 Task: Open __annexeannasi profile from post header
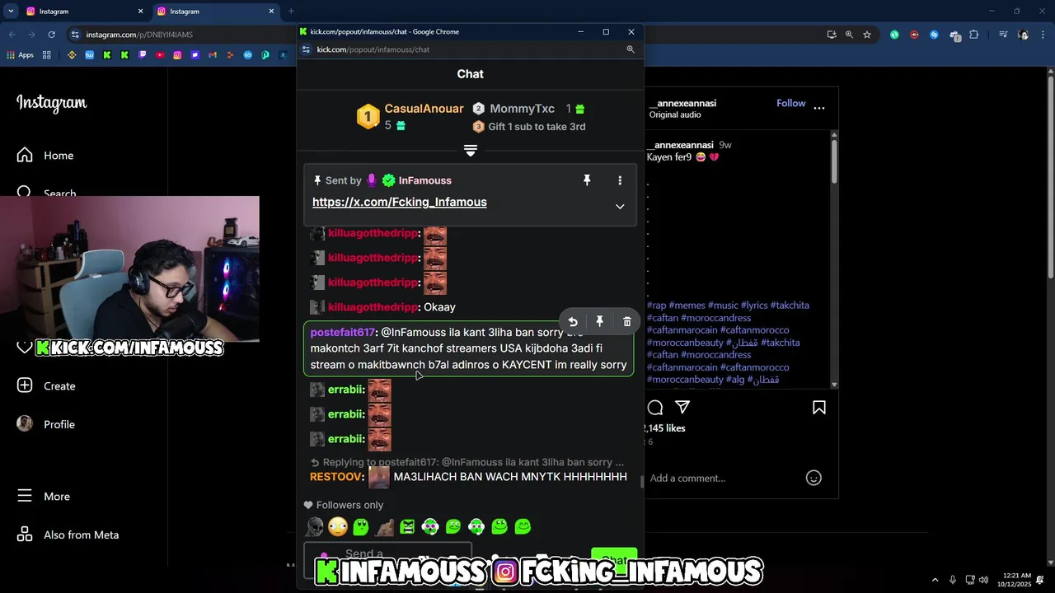point(682,103)
